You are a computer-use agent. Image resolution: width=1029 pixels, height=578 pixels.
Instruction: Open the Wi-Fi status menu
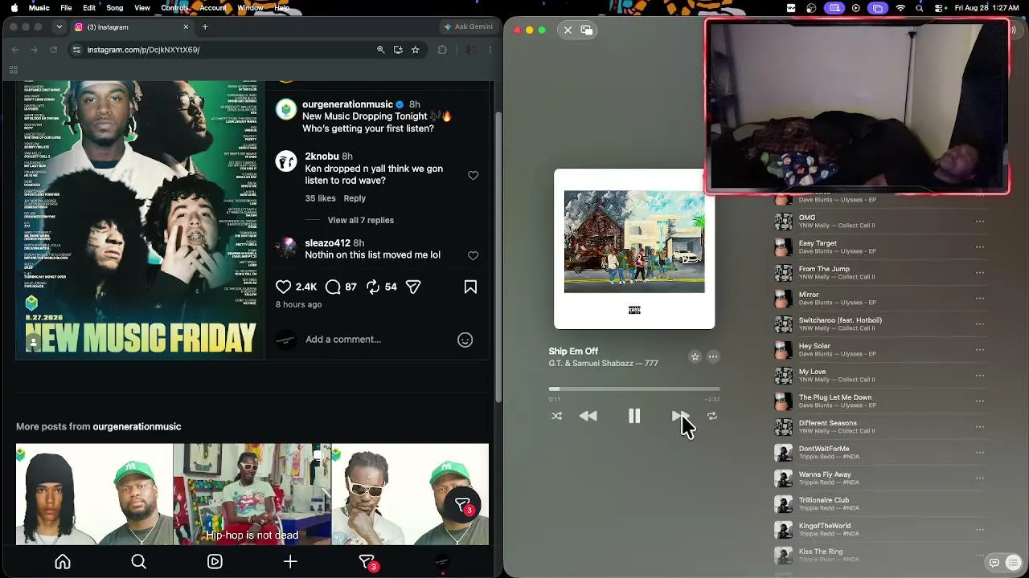(900, 8)
